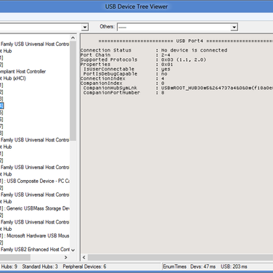Click the device tree horizontal scroll right arrow
Screen dimensions: 273x273
coord(65,257)
